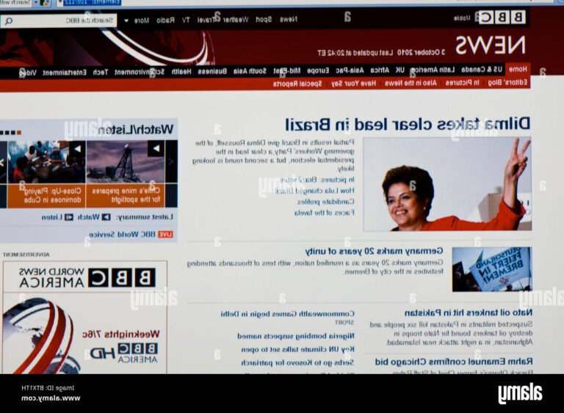Open the More dropdown in top navigation

(x=137, y=21)
